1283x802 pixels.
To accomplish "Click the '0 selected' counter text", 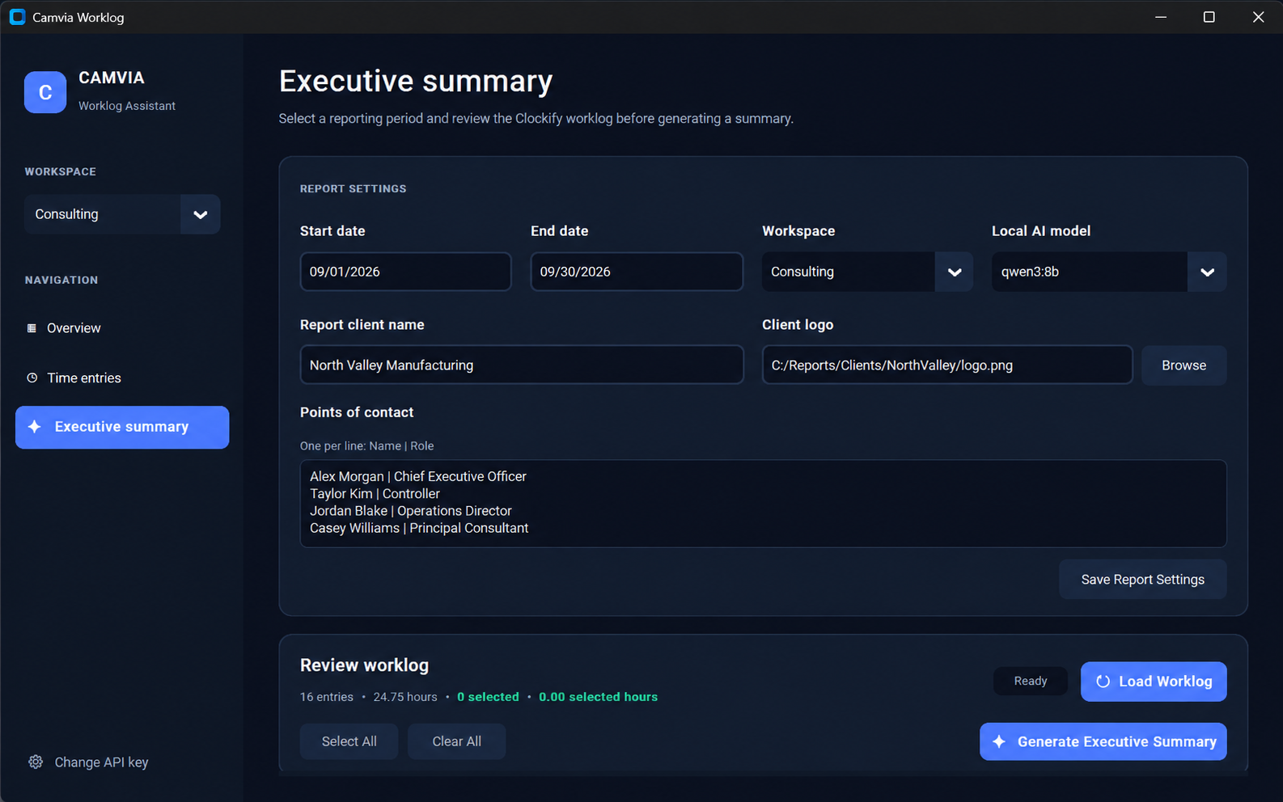I will click(488, 697).
